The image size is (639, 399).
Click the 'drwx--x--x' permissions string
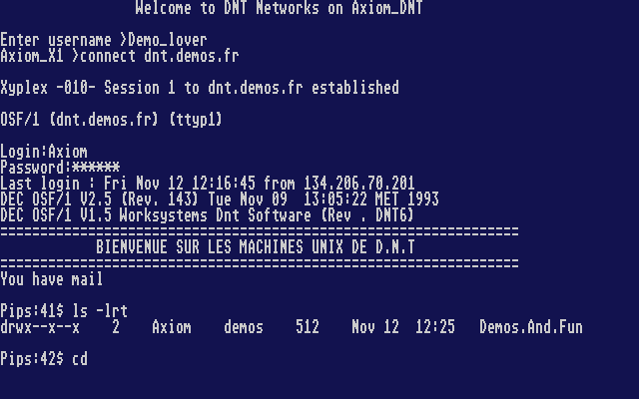click(x=40, y=327)
